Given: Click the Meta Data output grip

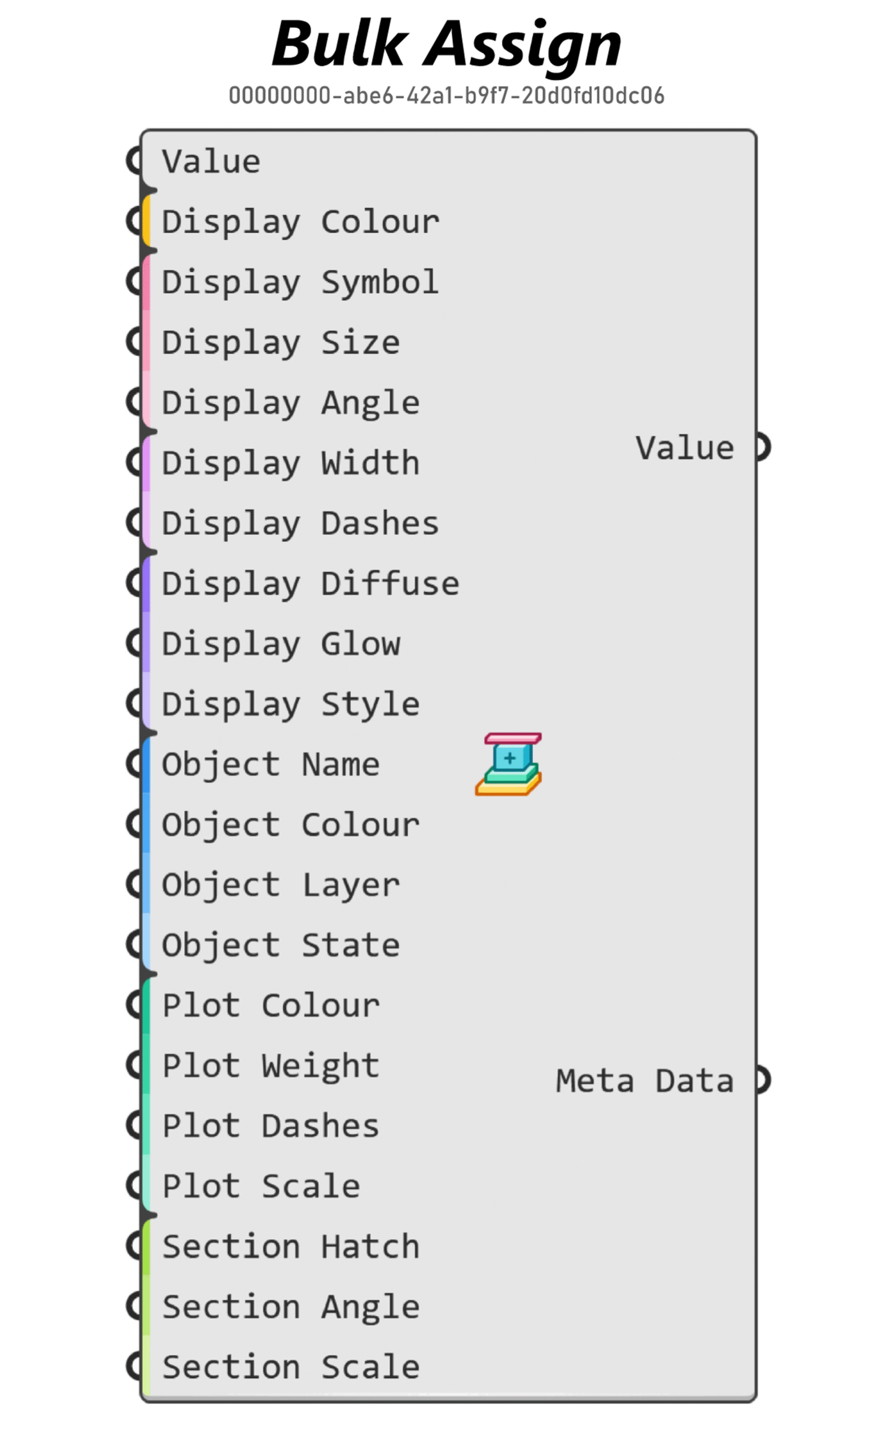Looking at the screenshot, I should (x=763, y=1080).
